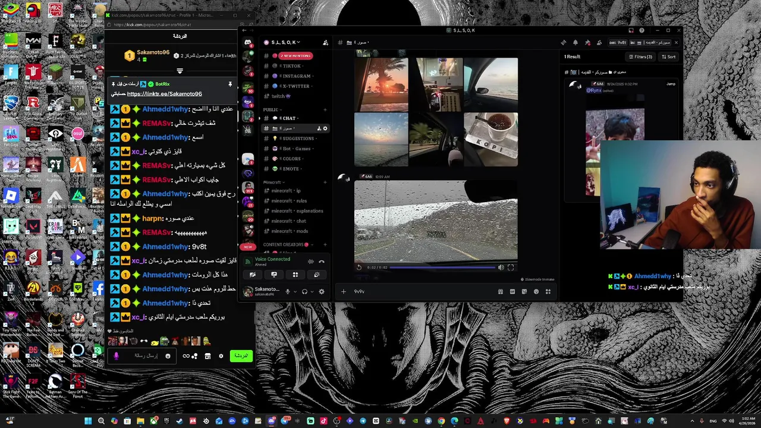Image resolution: width=761 pixels, height=428 pixels.
Task: Click 2 NEW MENTIONS pill
Action: 295,56
